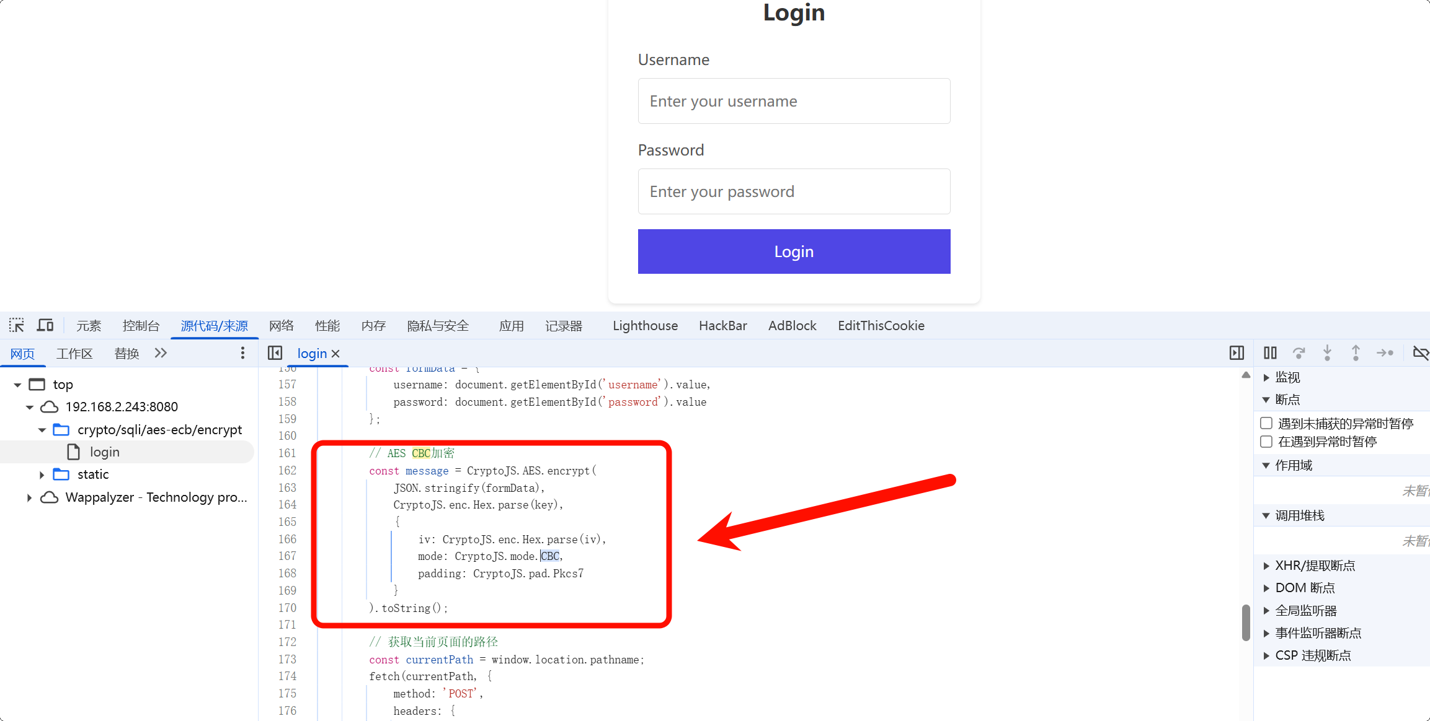This screenshot has width=1430, height=721.
Task: Close the login source file tab
Action: (335, 354)
